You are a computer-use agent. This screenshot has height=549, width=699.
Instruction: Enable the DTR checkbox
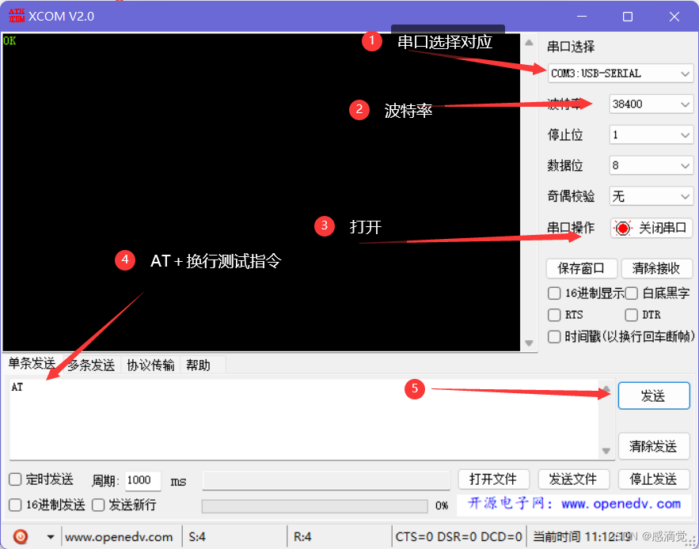pos(631,315)
